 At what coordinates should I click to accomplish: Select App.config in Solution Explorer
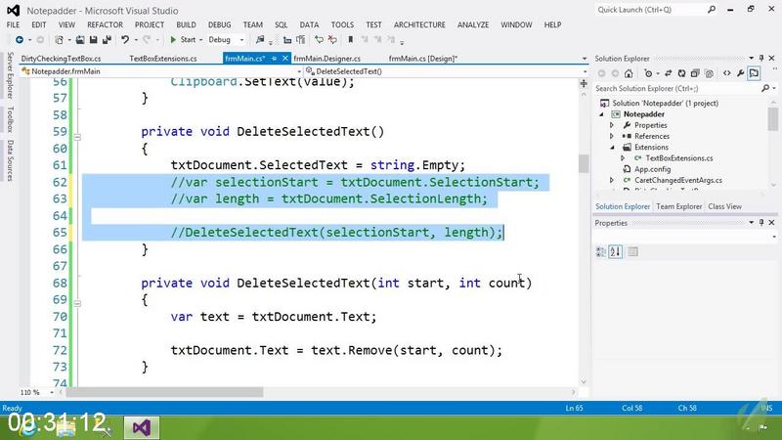coord(652,169)
